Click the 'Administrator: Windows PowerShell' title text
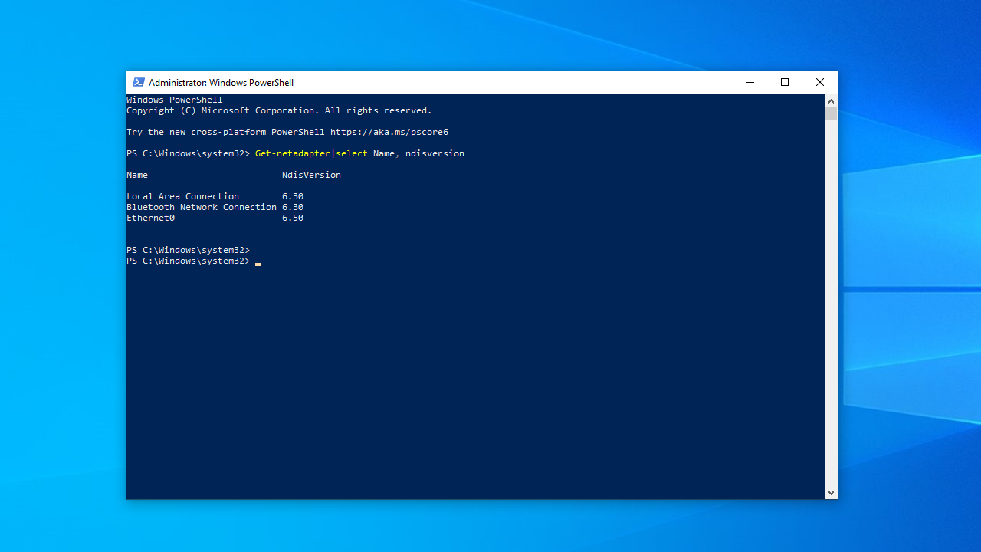The image size is (981, 552). point(221,83)
